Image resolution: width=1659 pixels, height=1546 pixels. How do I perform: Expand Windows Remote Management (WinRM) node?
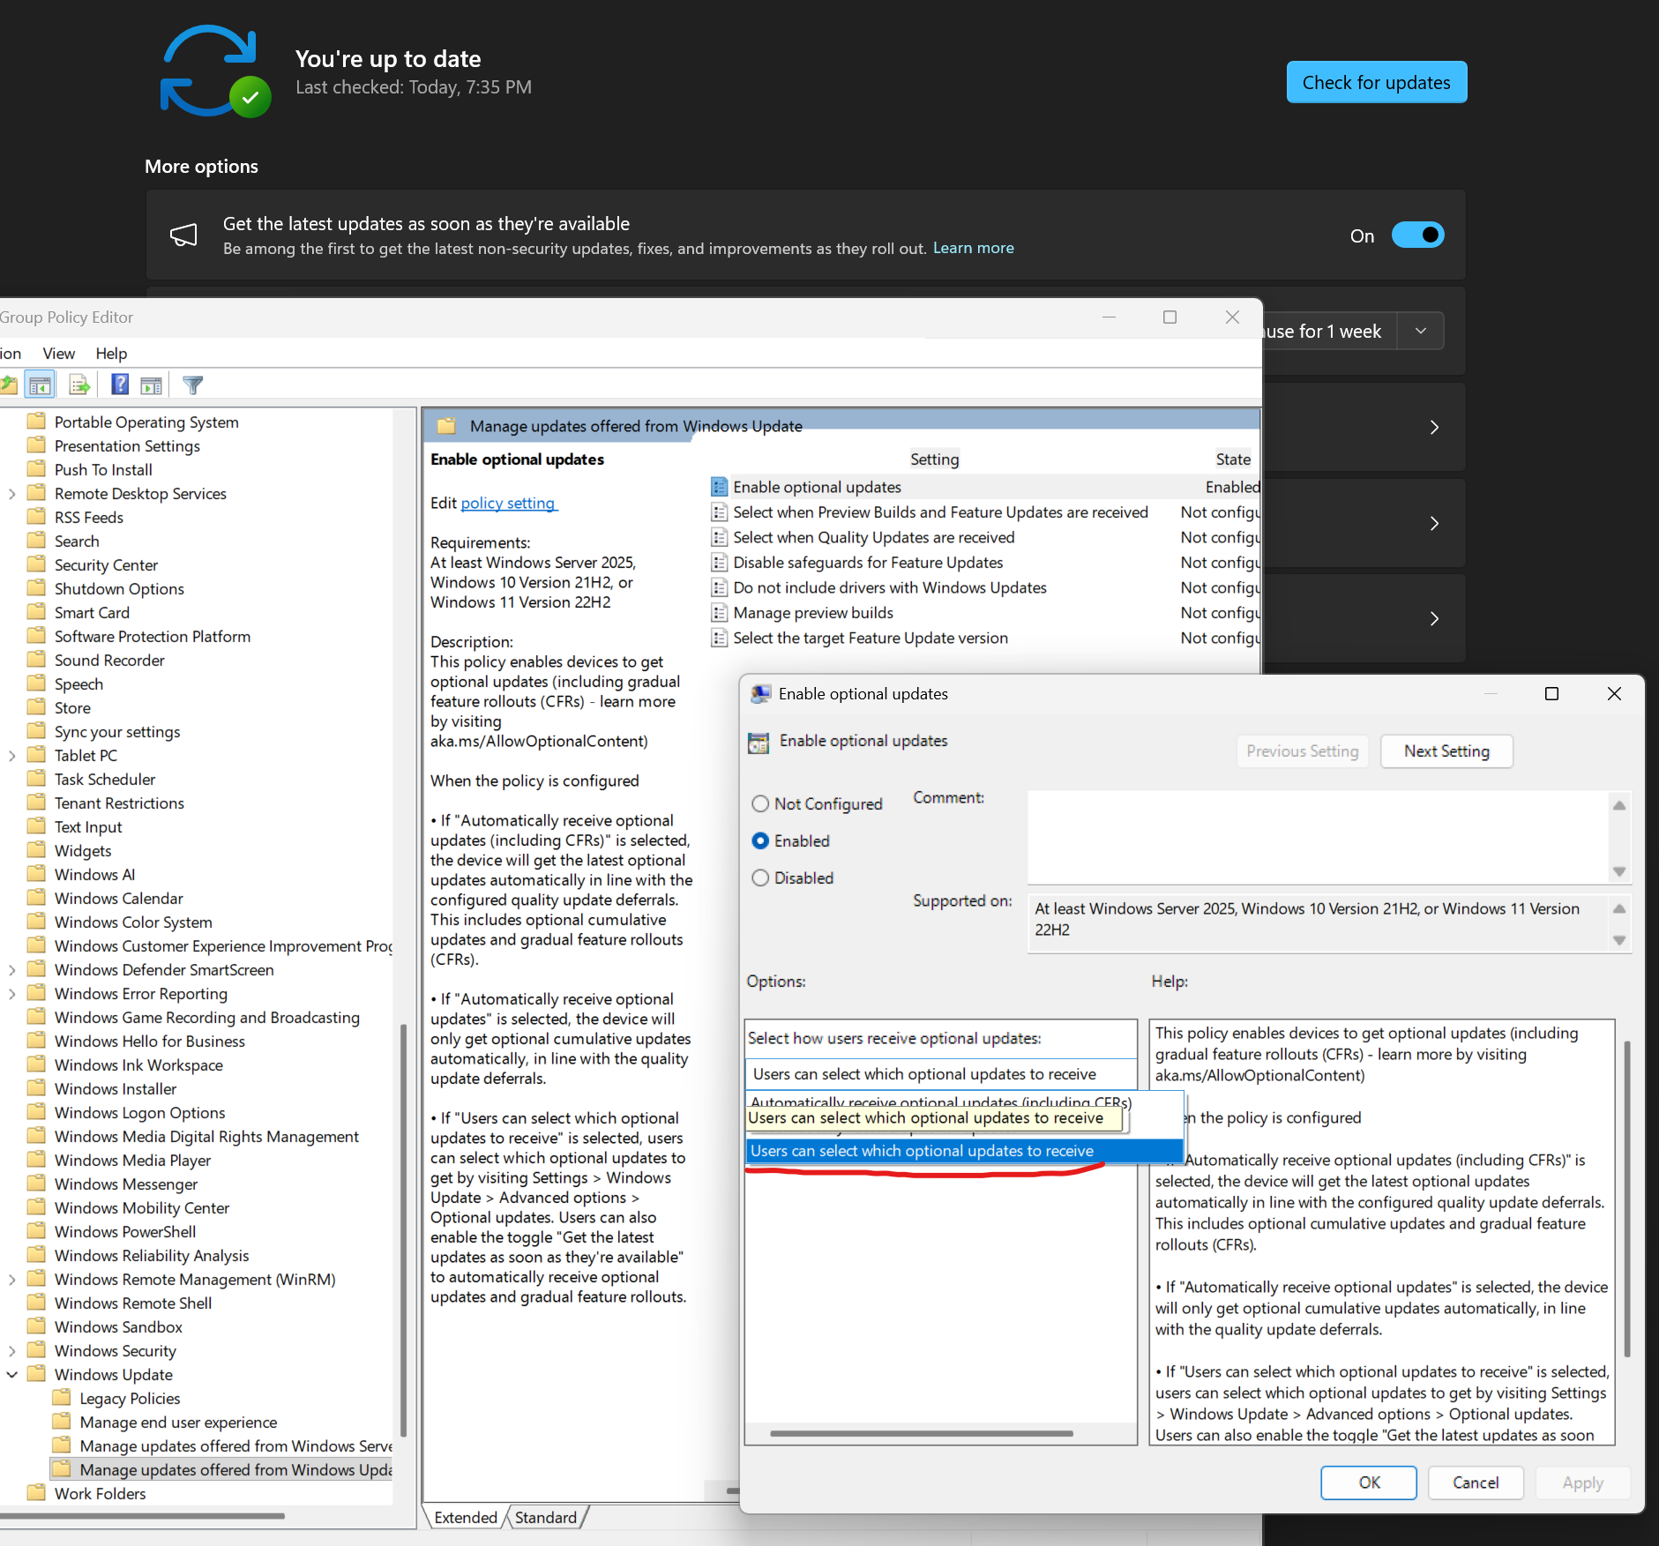tap(11, 1280)
